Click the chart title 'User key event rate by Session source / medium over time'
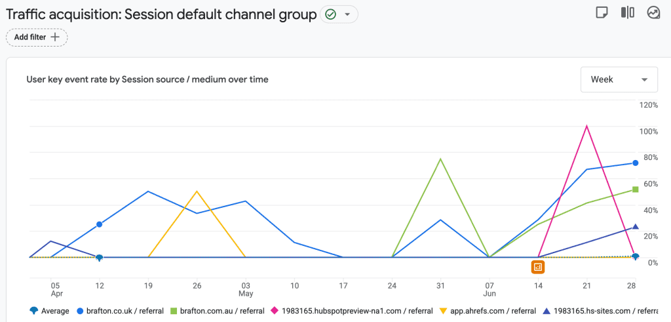The height and width of the screenshot is (322, 671). pos(147,79)
